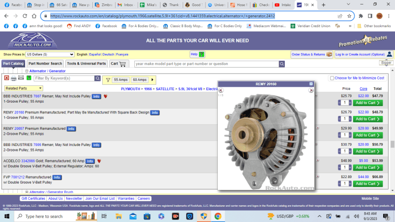The height and width of the screenshot is (222, 395).
Task: Open Order Status & Returns
Action: [x=312, y=54]
